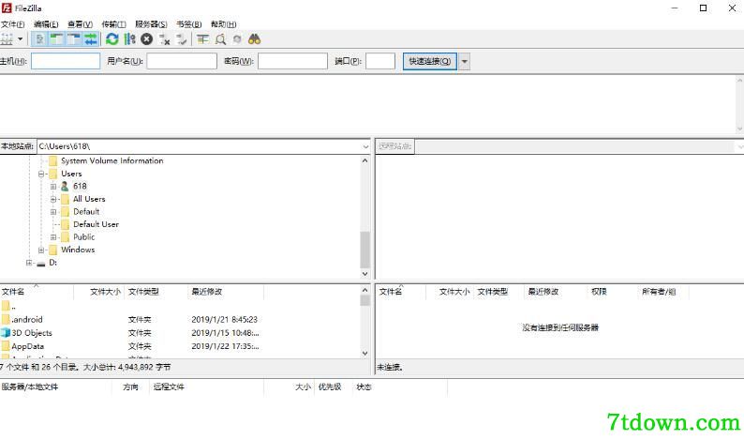Click the 服务器/本地文件 queue column header
744x440 pixels.
(55, 387)
